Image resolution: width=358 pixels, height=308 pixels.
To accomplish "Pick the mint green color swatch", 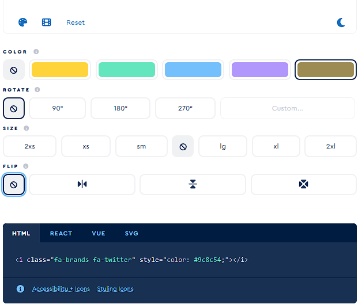I will (x=127, y=70).
